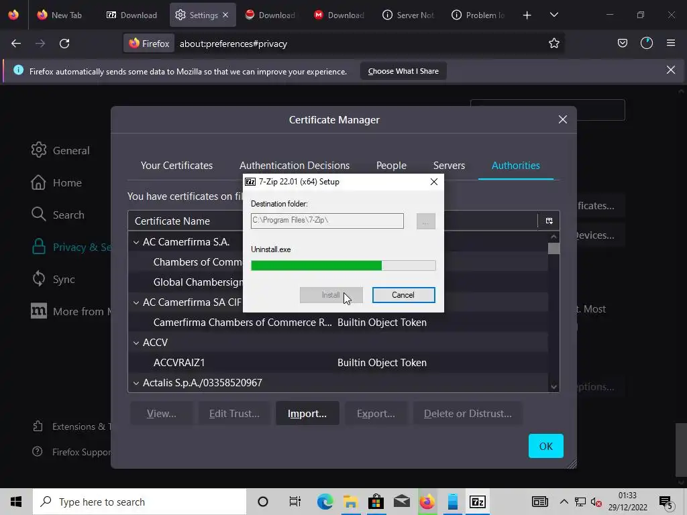This screenshot has width=687, height=515.
Task: Click the taskbar search box
Action: (140, 502)
